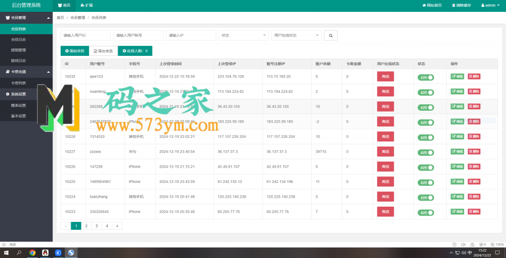Toggle enabled status for 147258
The width and height of the screenshot is (506, 258).
click(425, 168)
